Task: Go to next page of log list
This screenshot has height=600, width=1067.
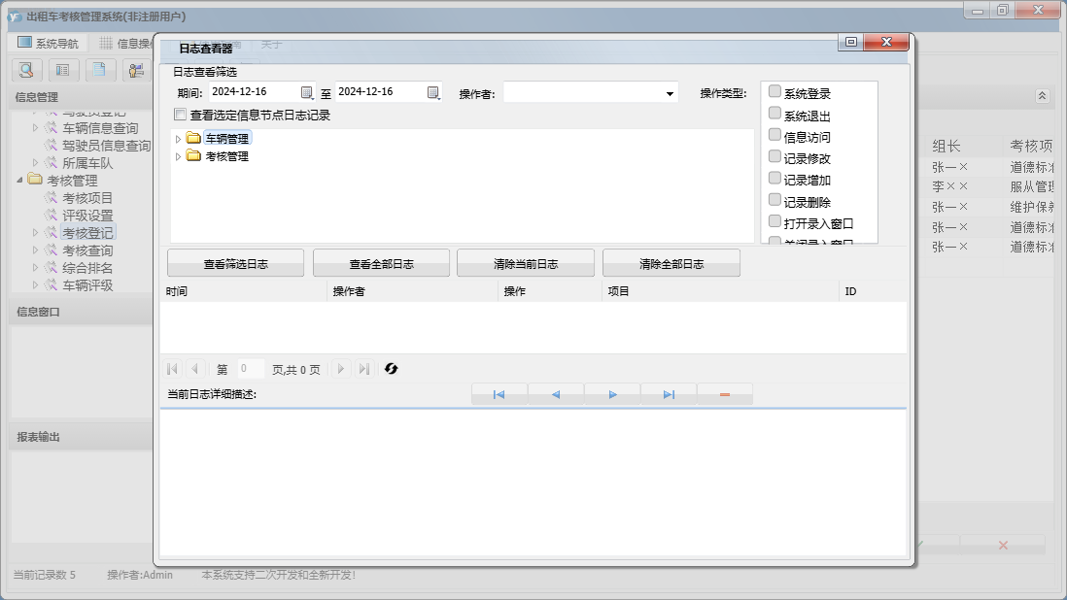Action: point(341,368)
